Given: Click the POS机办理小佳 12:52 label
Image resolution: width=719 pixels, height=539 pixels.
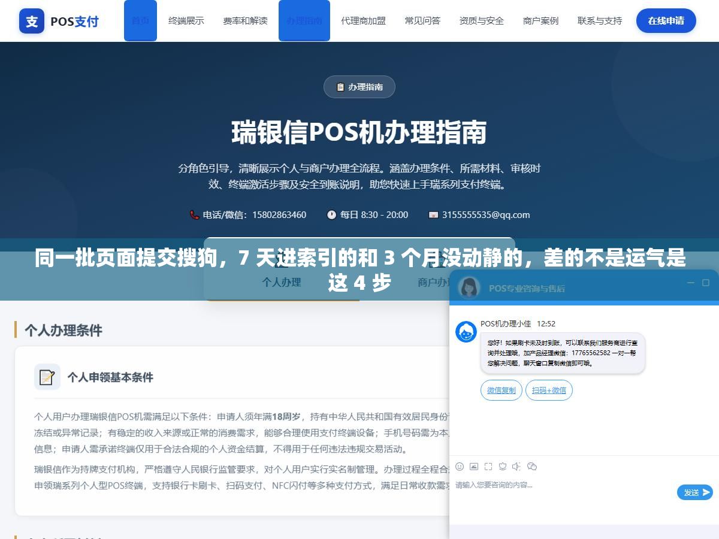Looking at the screenshot, I should pos(518,323).
